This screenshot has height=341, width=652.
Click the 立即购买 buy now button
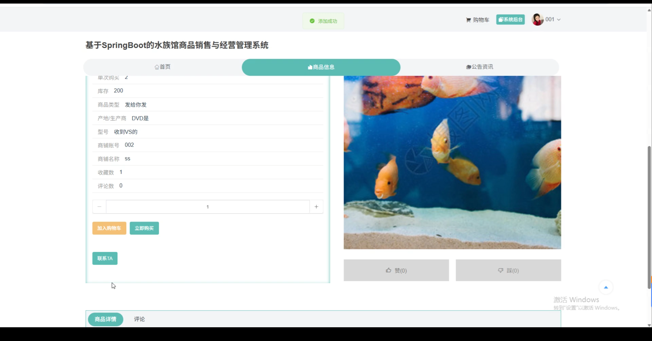[x=144, y=228]
